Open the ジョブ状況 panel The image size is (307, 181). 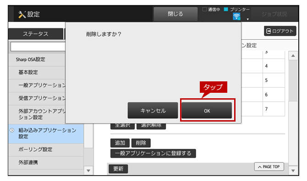(274, 14)
